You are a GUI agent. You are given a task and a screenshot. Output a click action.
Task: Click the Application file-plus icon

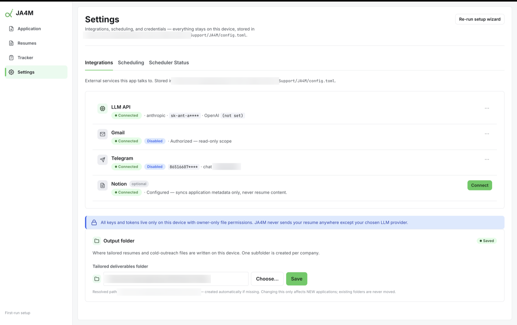pos(11,29)
